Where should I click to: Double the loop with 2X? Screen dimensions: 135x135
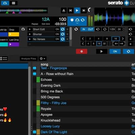pyautogui.click(x=119, y=29)
